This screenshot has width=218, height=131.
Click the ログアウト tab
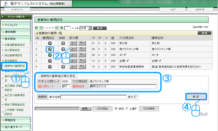(x=200, y=9)
